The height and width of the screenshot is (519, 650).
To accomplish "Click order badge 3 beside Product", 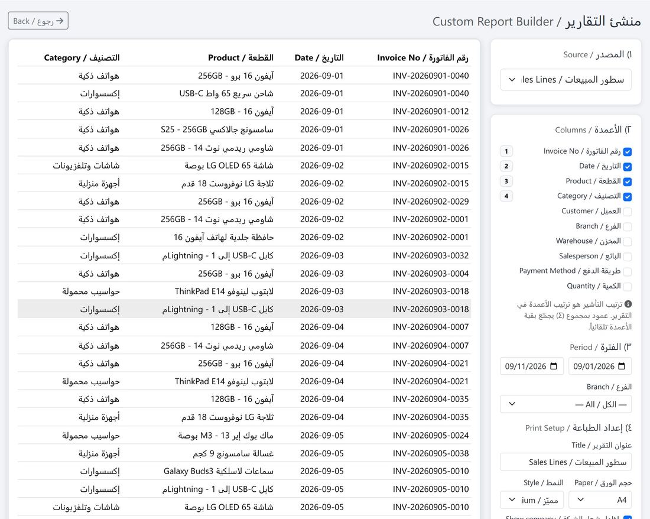I will (x=506, y=181).
